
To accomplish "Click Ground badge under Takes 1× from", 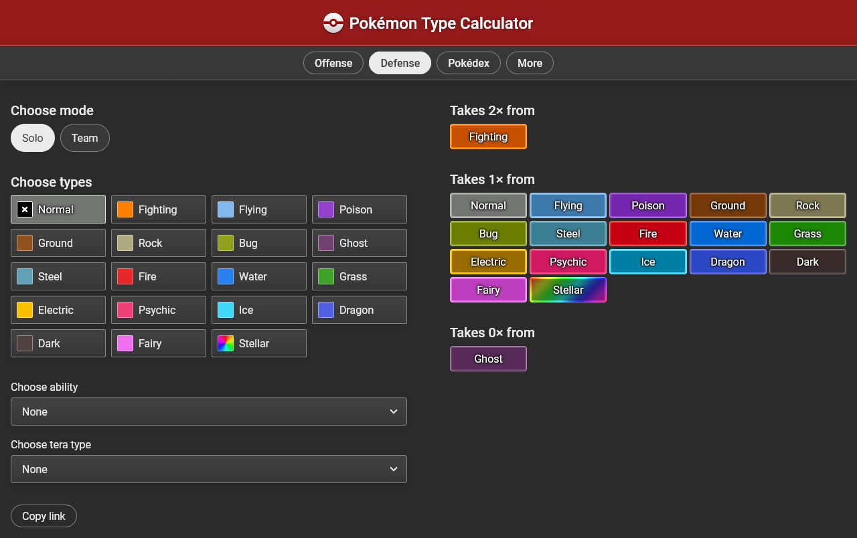I will [728, 205].
